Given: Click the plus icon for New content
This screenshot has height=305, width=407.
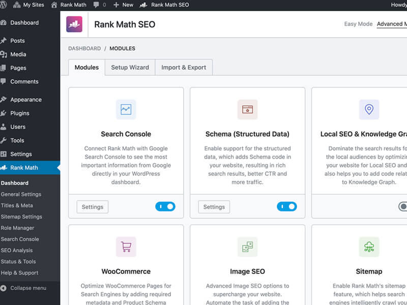Looking at the screenshot, I should pyautogui.click(x=116, y=5).
